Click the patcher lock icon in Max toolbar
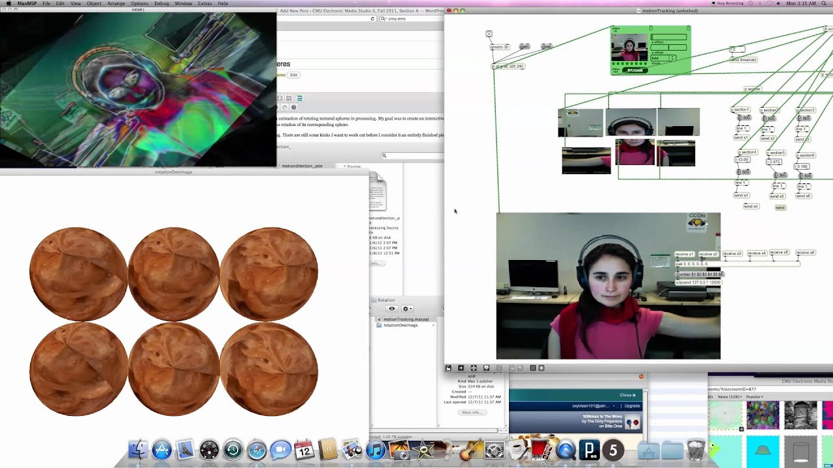833x468 pixels. coord(448,368)
